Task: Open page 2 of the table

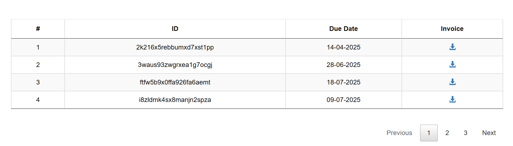Action: (x=447, y=133)
